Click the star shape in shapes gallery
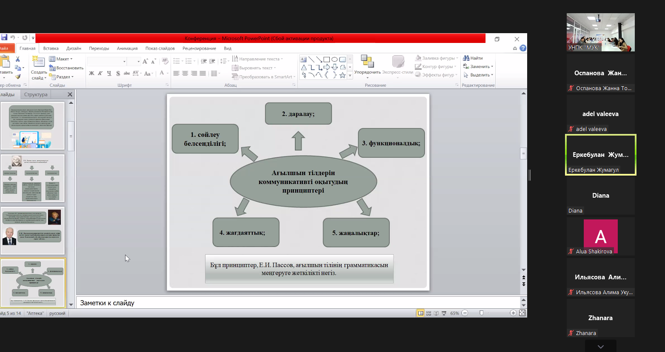The image size is (665, 352). click(342, 75)
